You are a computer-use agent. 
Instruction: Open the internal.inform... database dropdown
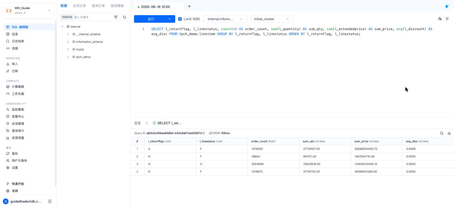225,19
